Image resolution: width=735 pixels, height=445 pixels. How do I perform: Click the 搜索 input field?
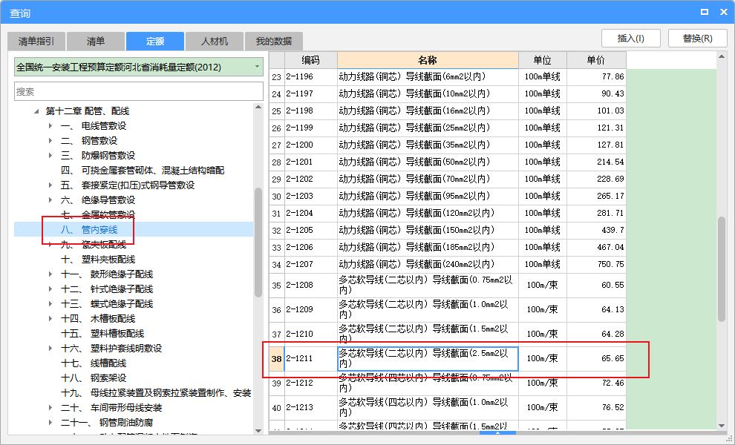click(139, 91)
